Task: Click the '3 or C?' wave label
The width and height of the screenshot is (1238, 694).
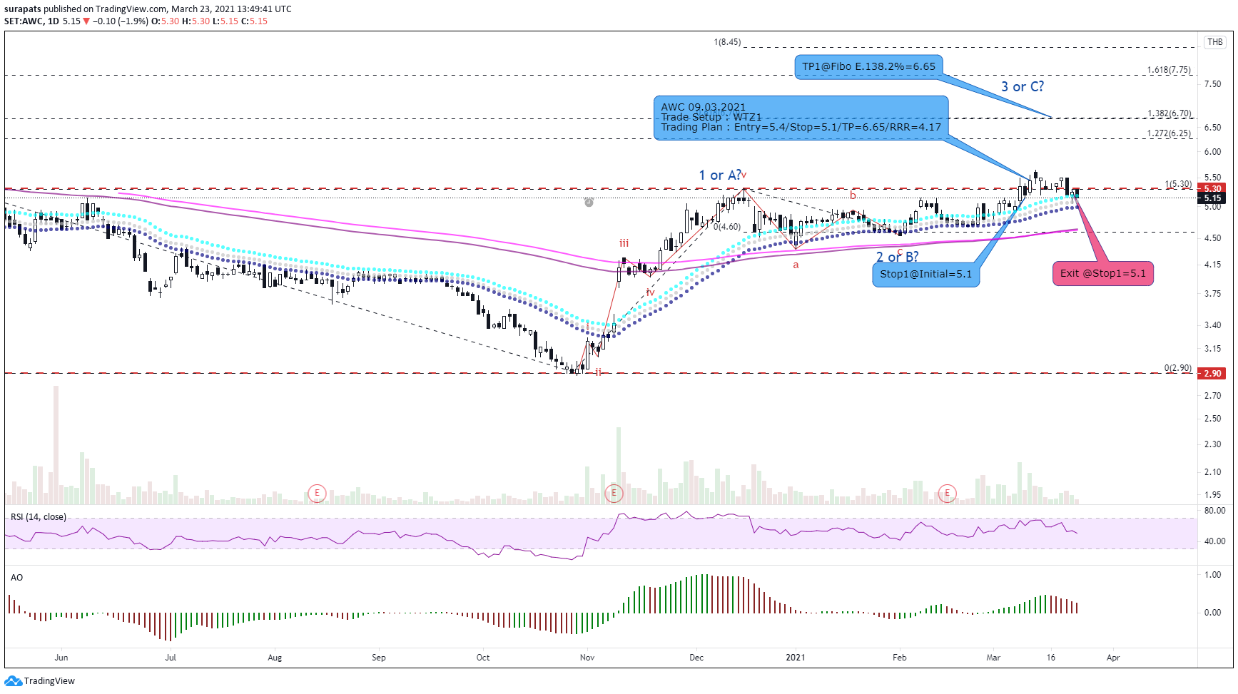Action: pos(1022,86)
